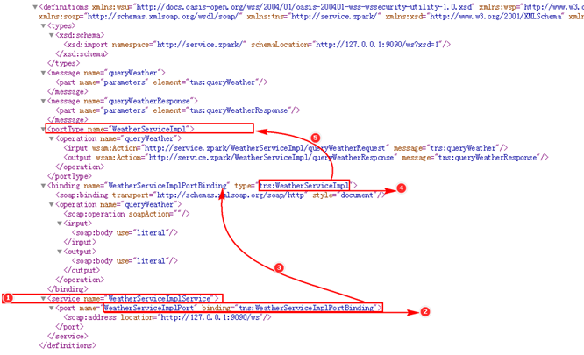Collapse message name="queryWeatherResponse" node

tap(43, 101)
